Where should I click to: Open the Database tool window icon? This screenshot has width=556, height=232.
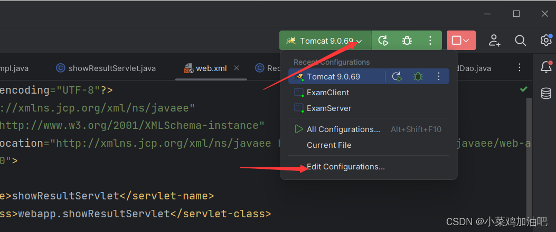[546, 93]
